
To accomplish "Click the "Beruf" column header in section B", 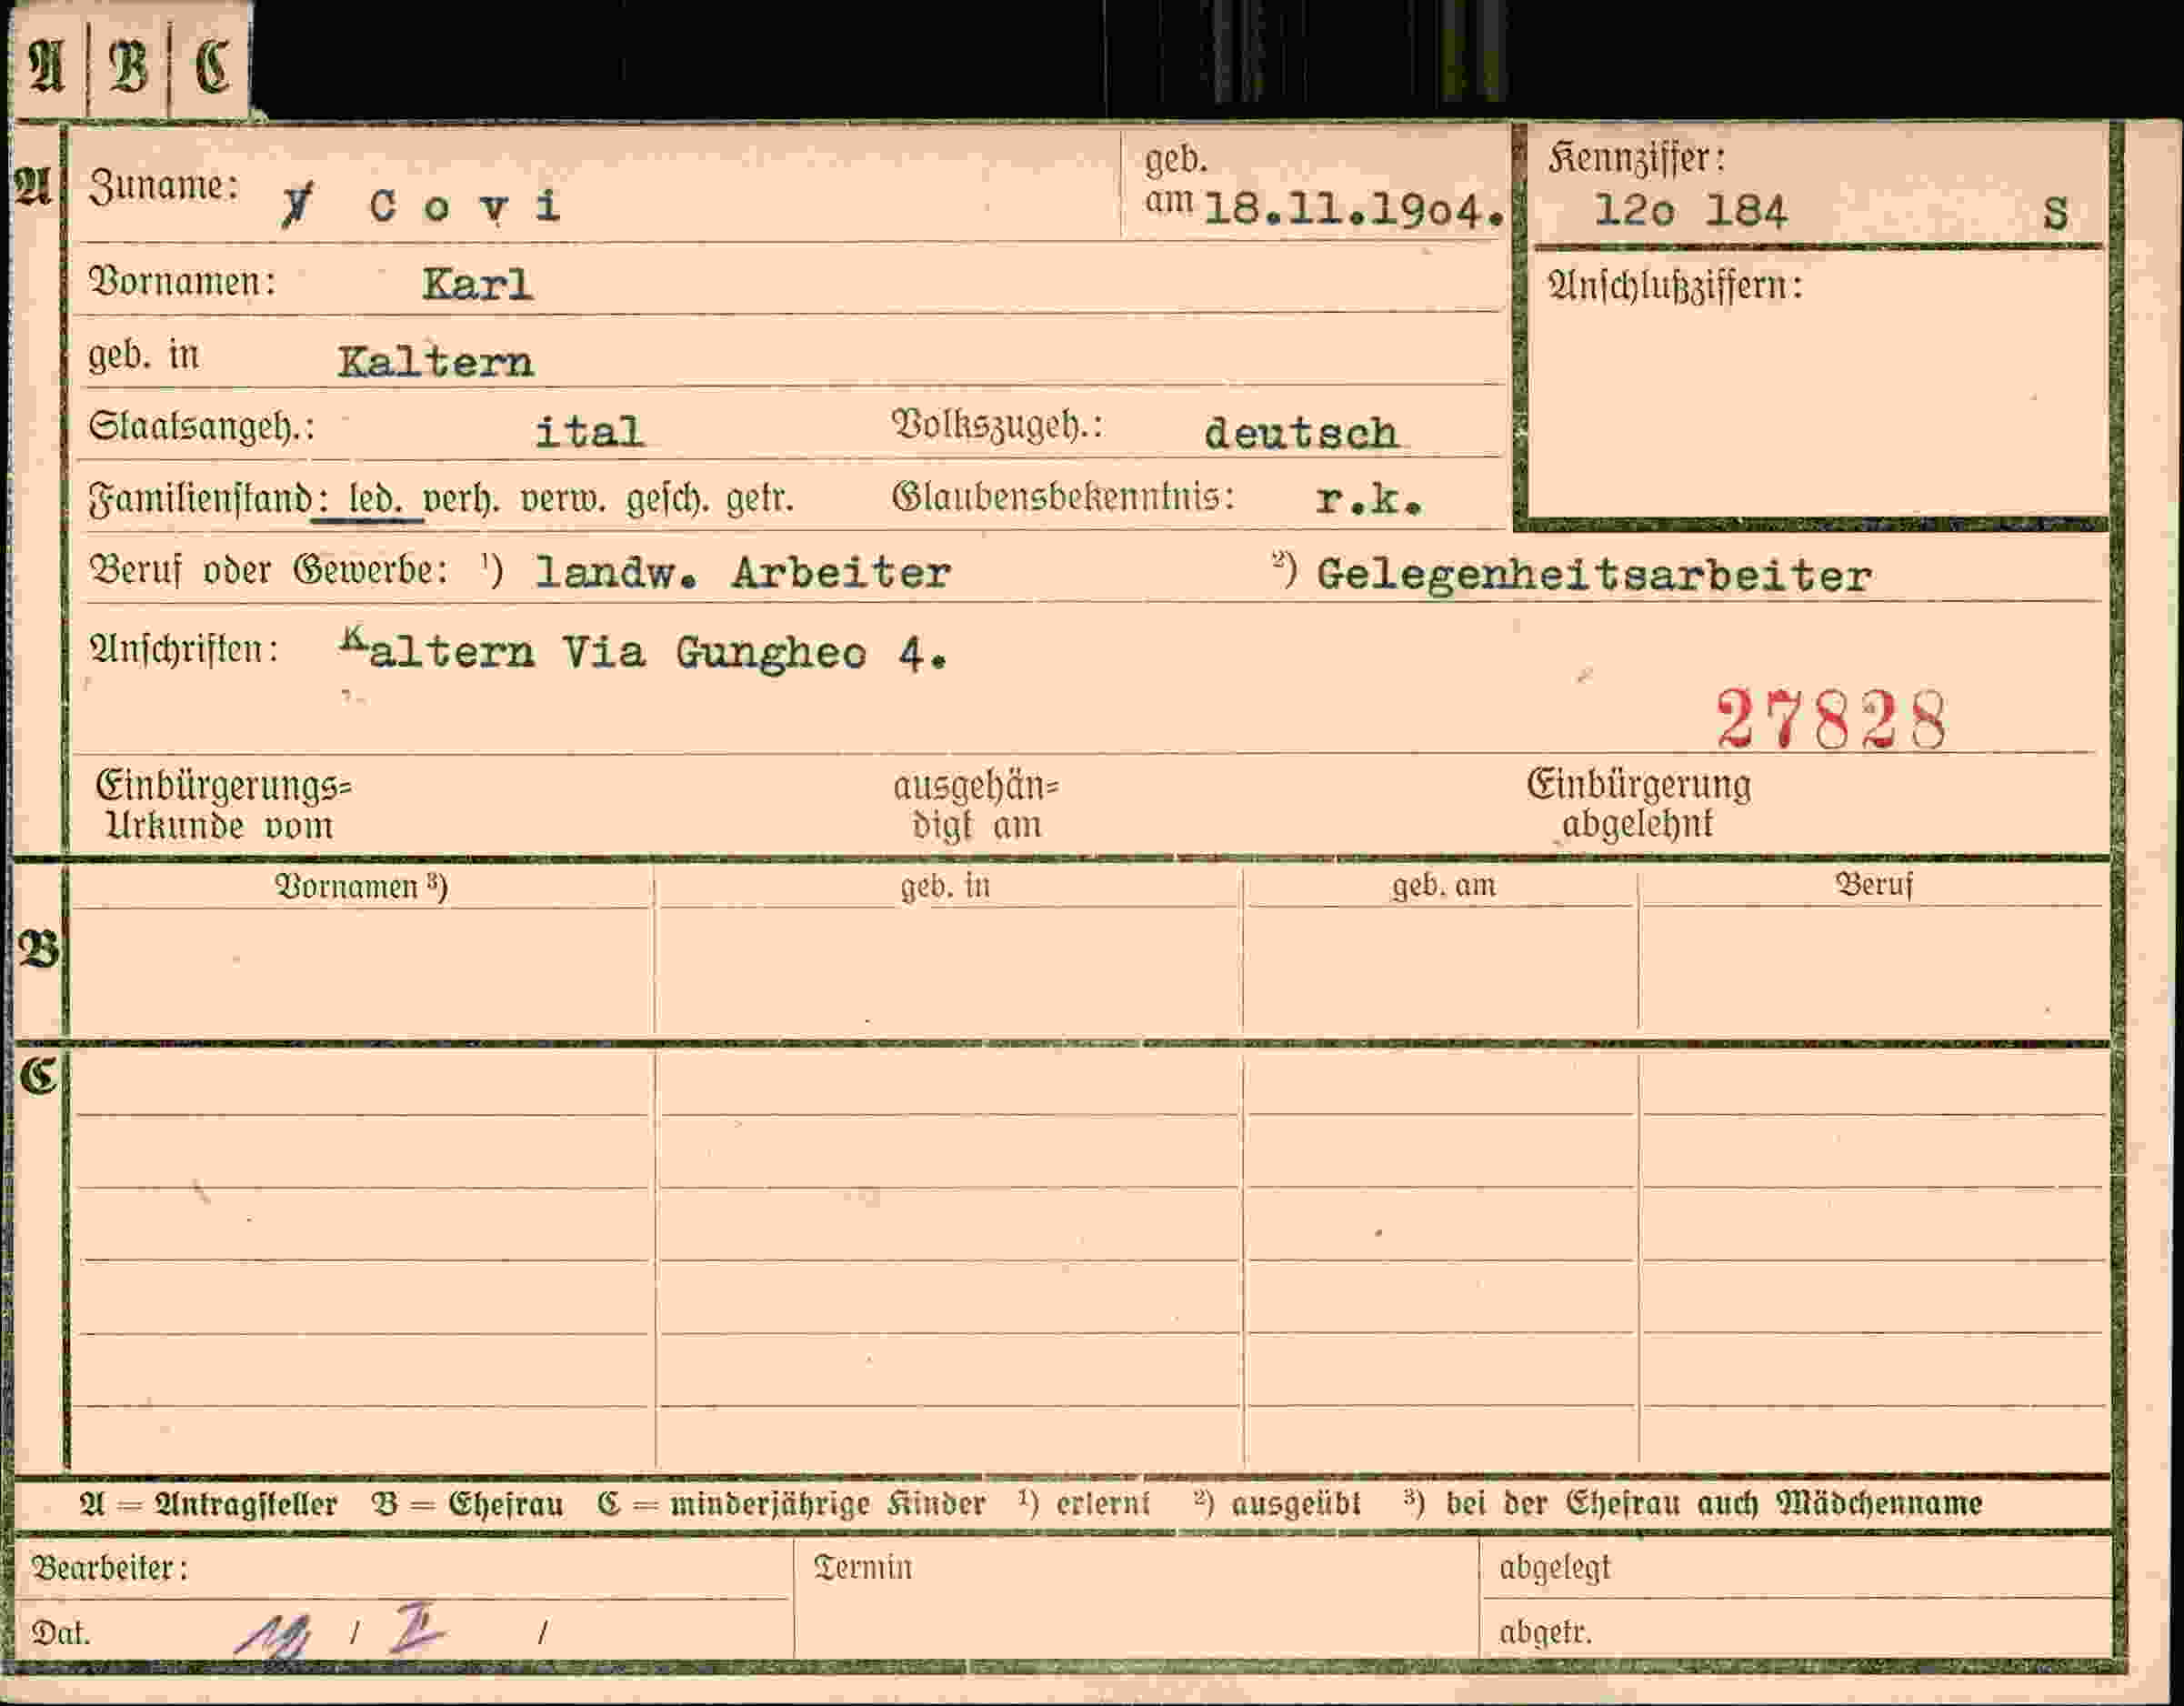I will [x=1874, y=884].
